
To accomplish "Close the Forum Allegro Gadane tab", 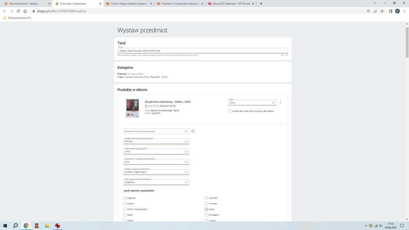I will (151, 4).
